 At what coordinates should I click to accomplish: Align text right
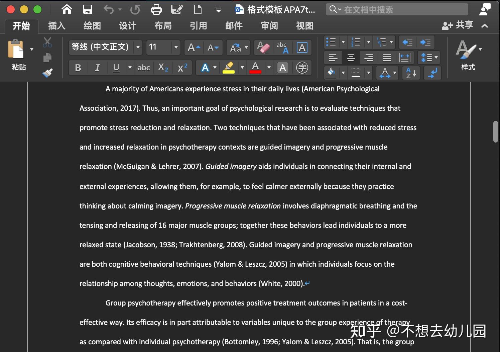coord(369,58)
